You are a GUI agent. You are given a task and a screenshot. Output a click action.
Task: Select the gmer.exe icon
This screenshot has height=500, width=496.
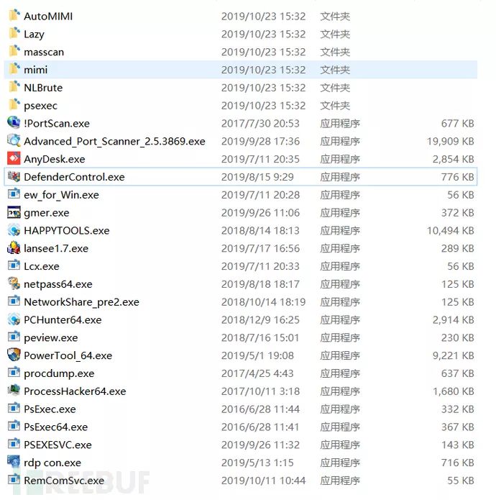click(14, 212)
